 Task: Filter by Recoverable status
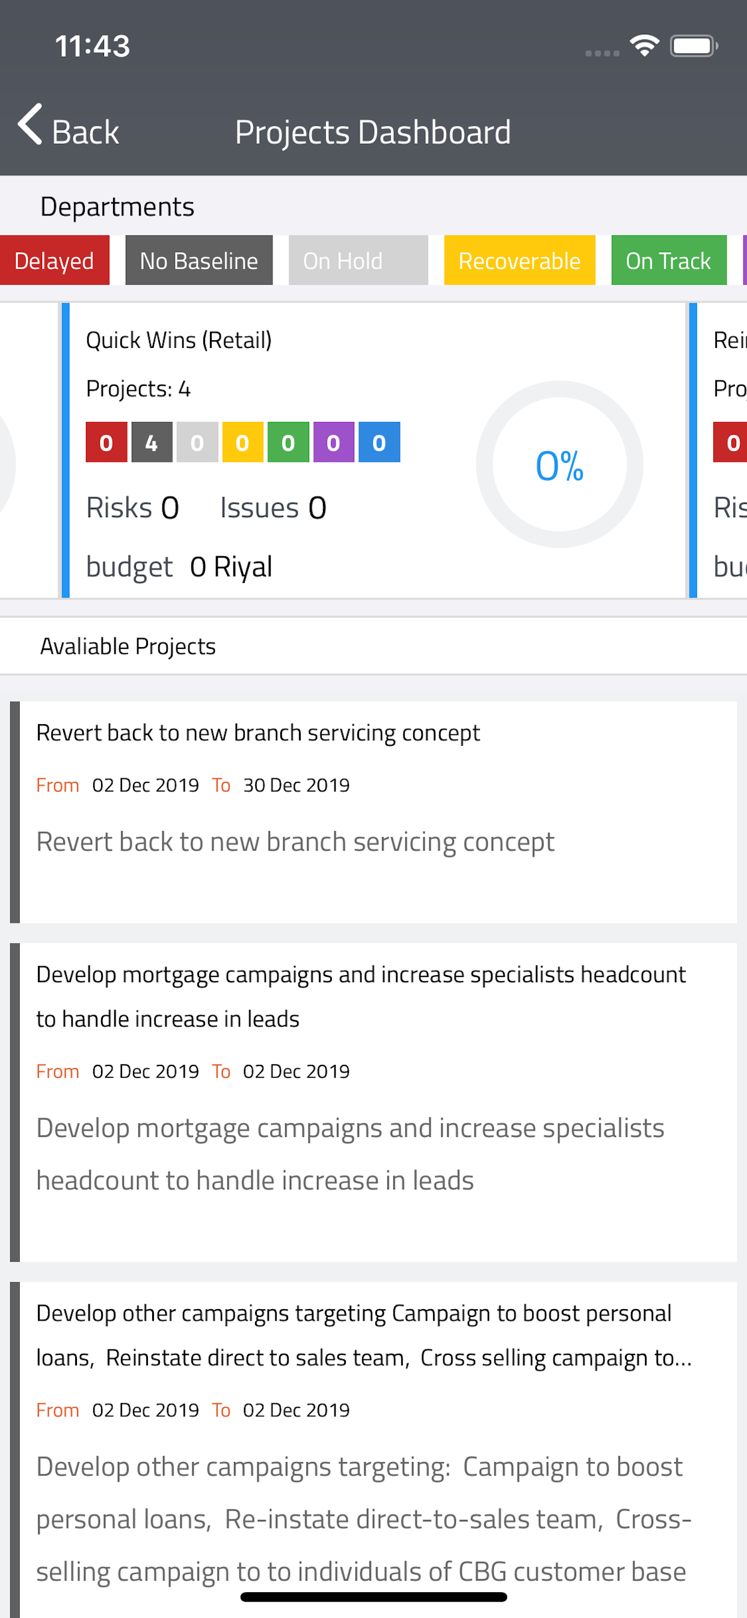(520, 260)
